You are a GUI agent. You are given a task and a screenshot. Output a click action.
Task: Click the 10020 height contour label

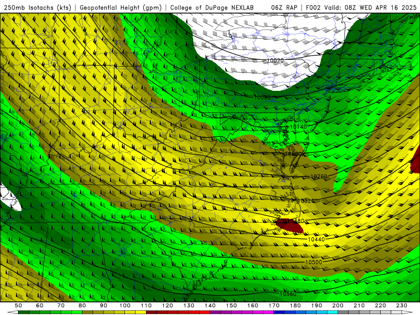tap(275, 60)
